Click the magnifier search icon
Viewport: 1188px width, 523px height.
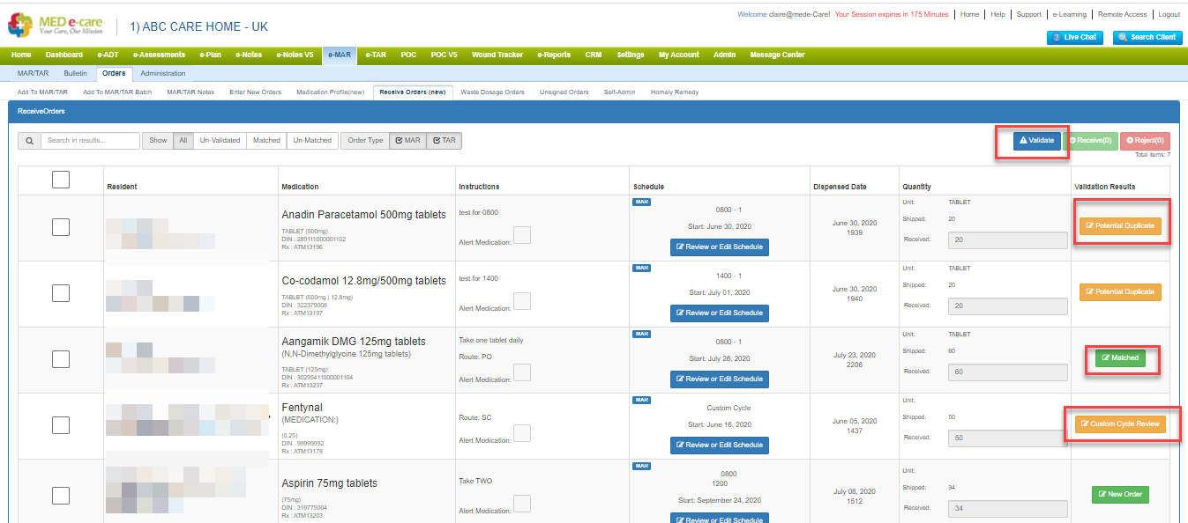click(x=29, y=141)
